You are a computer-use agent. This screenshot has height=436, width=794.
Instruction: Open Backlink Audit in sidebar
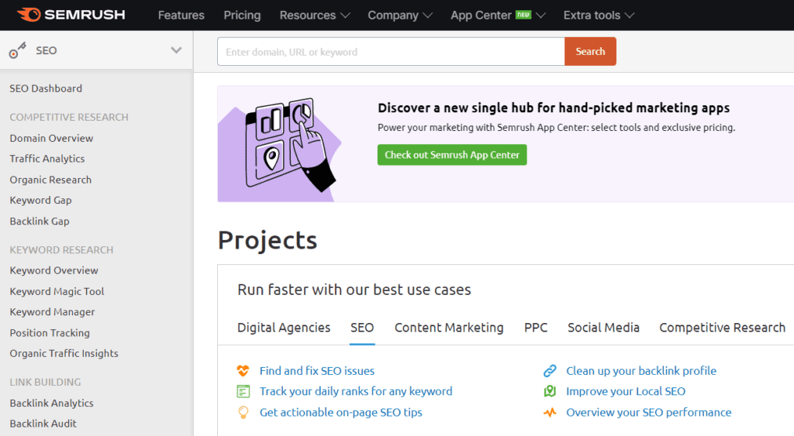click(x=43, y=424)
